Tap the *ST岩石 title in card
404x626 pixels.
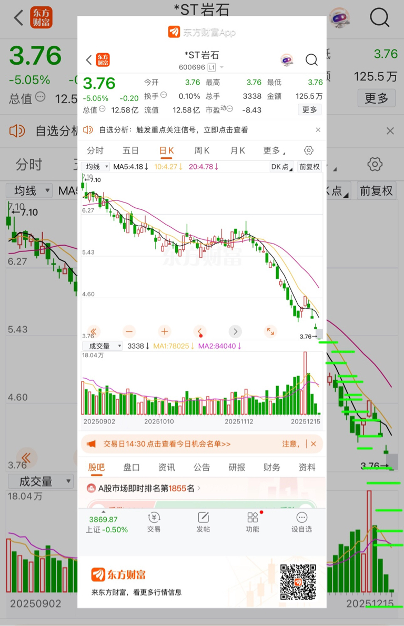click(201, 55)
